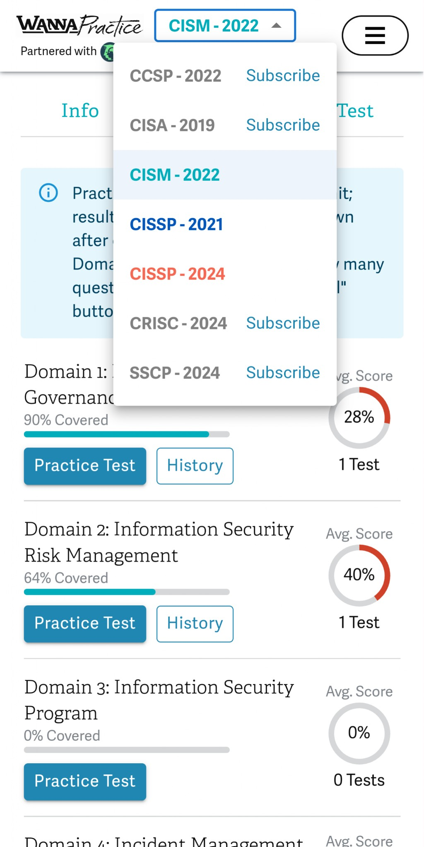
Task: Switch to the Info tab
Action: (x=79, y=110)
